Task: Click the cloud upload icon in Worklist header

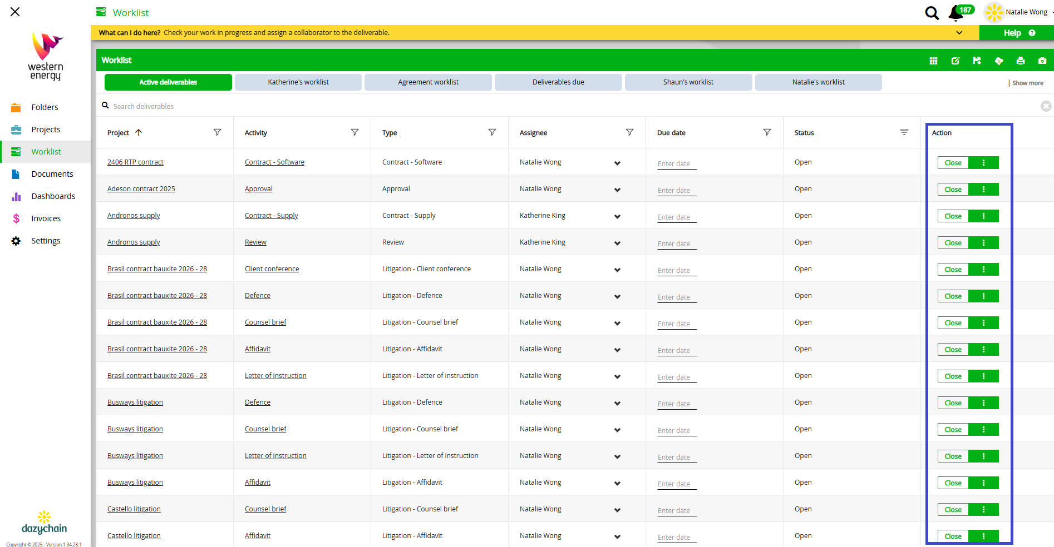Action: pyautogui.click(x=999, y=61)
